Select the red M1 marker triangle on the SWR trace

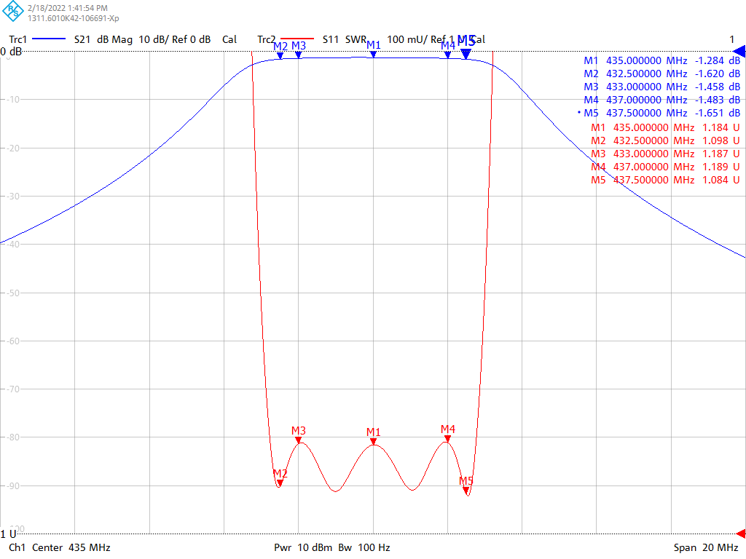tap(374, 442)
